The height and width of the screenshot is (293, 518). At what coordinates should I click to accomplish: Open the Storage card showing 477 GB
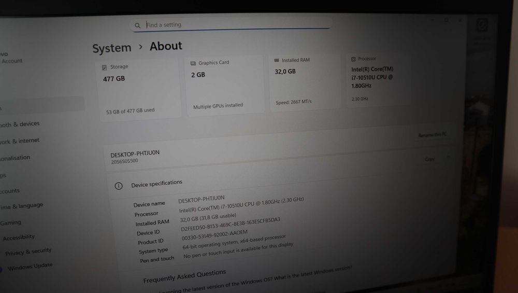(x=140, y=89)
